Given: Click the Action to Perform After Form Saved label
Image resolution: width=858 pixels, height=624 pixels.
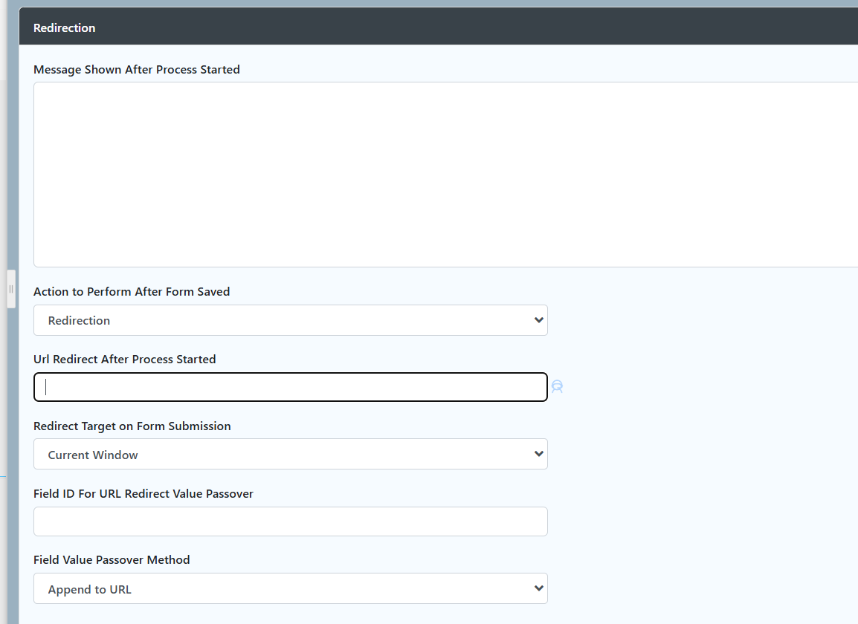Looking at the screenshot, I should [x=132, y=292].
